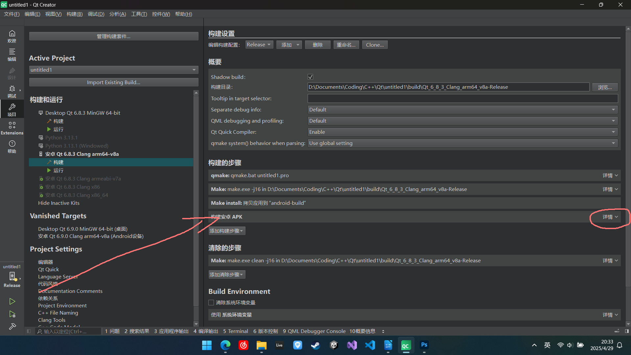Image resolution: width=631 pixels, height=355 pixels.
Task: Click the Manage Kits (管理构建套件) button
Action: tap(113, 36)
